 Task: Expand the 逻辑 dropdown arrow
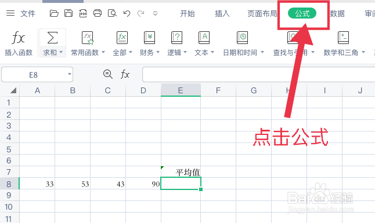pos(185,52)
